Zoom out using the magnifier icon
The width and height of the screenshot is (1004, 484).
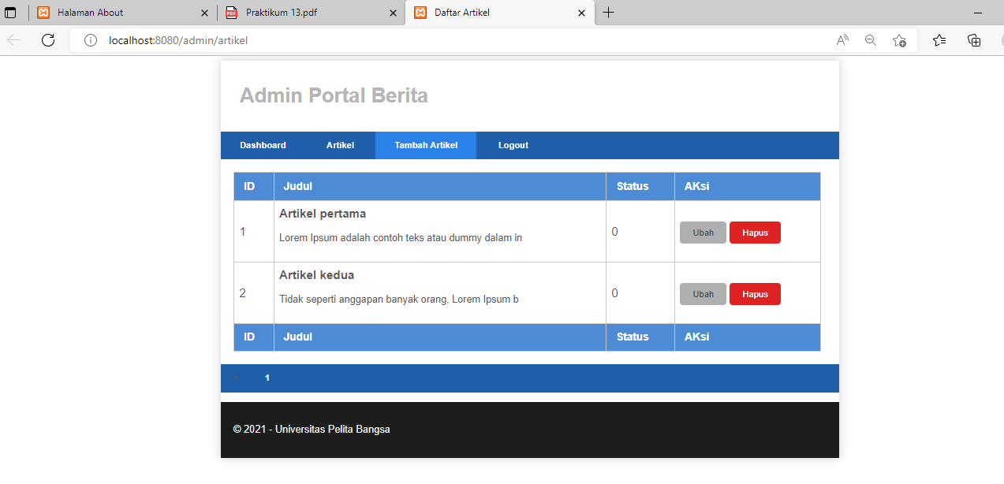pos(870,39)
